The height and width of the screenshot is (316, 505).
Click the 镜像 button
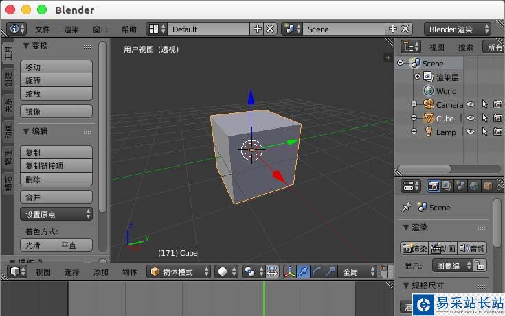pos(56,111)
